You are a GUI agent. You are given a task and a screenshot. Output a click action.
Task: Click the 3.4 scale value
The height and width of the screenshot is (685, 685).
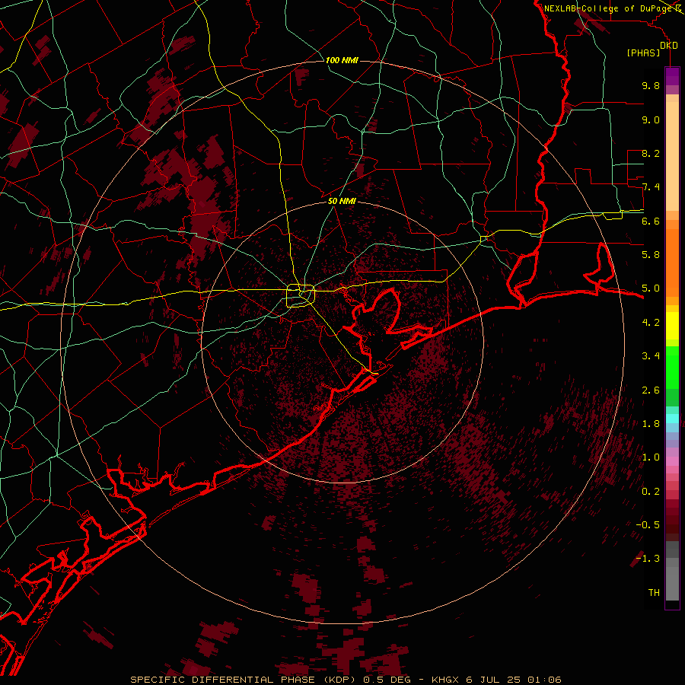tap(651, 356)
